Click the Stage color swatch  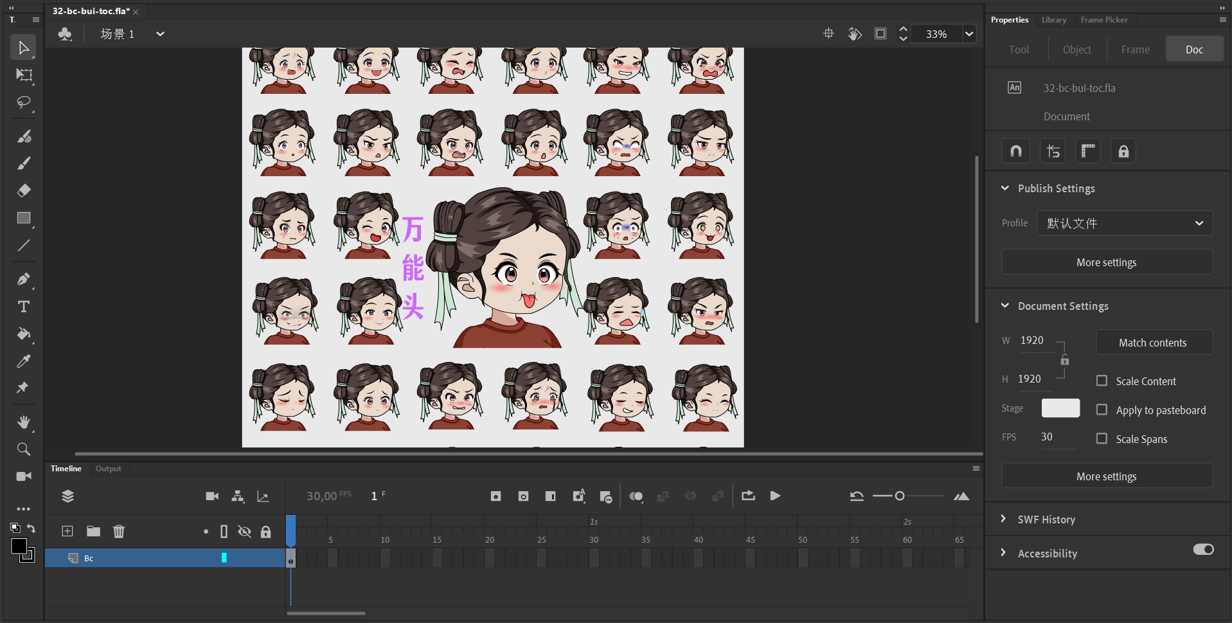coord(1060,408)
